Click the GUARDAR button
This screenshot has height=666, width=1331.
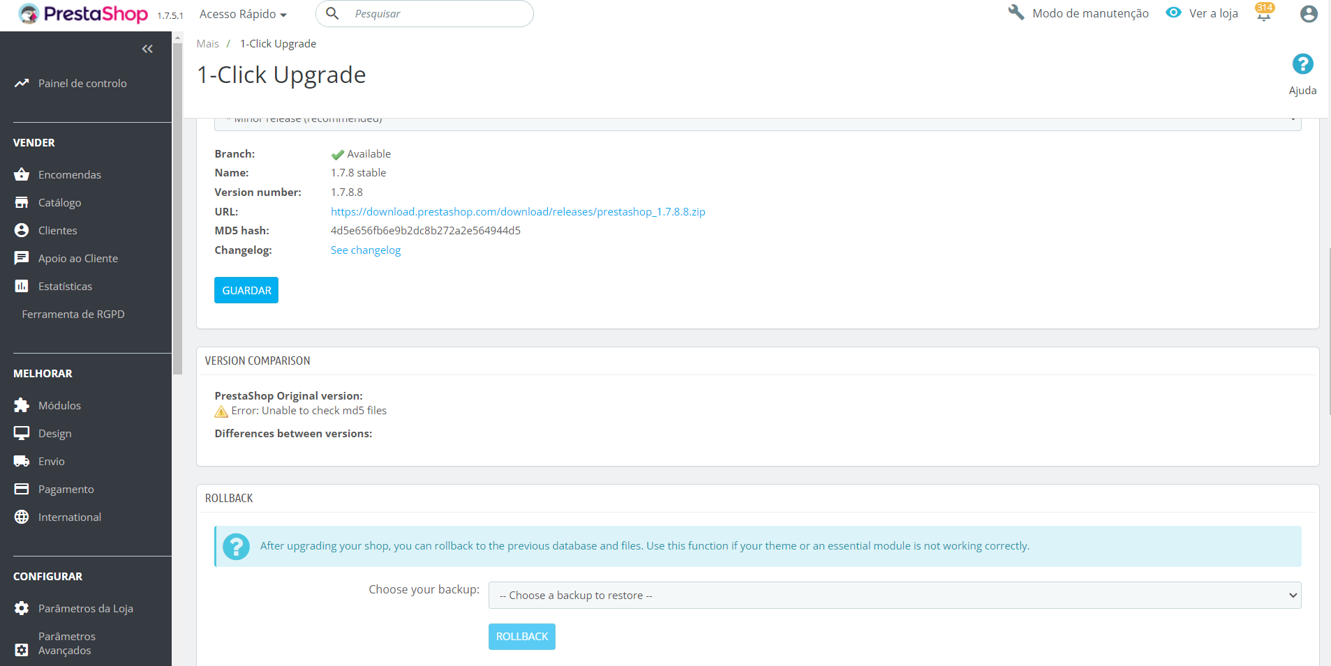pos(246,289)
